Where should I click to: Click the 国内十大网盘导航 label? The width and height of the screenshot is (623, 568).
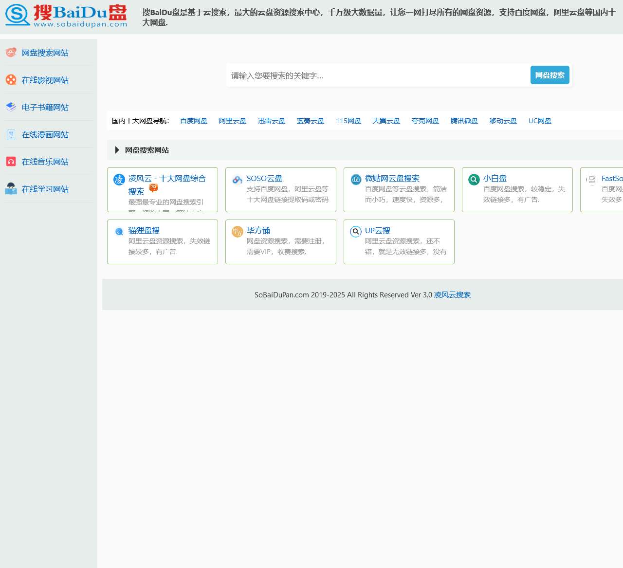141,121
